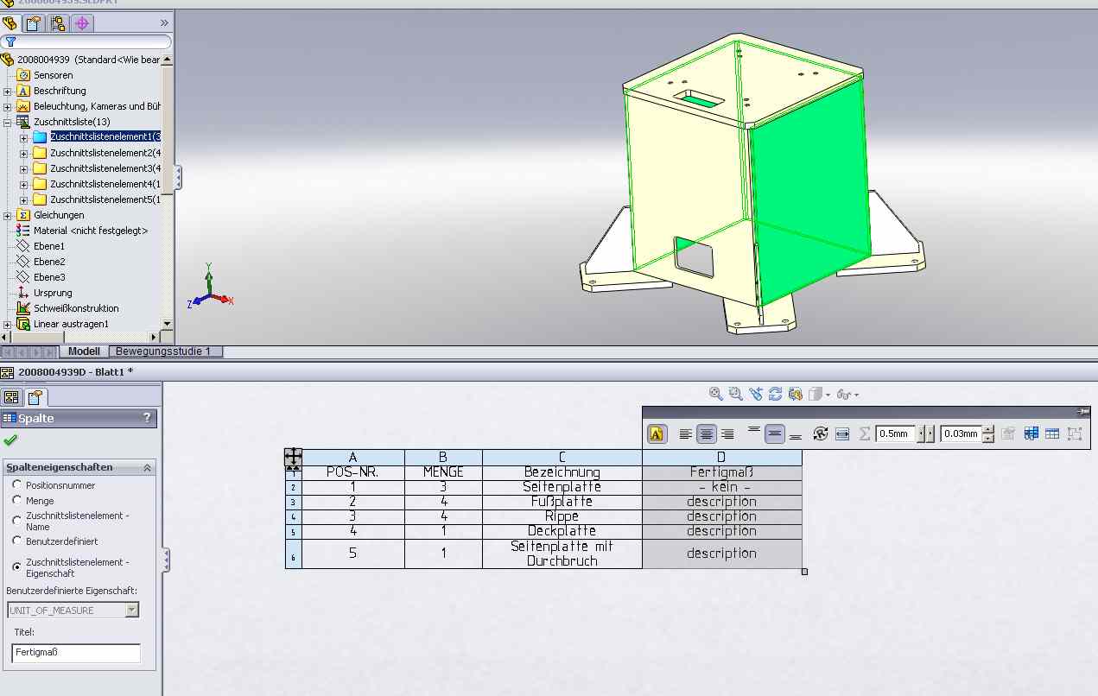Click the header table icon

coord(1052,434)
